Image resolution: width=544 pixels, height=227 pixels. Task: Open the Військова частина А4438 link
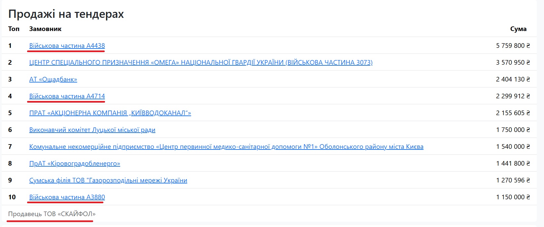67,46
